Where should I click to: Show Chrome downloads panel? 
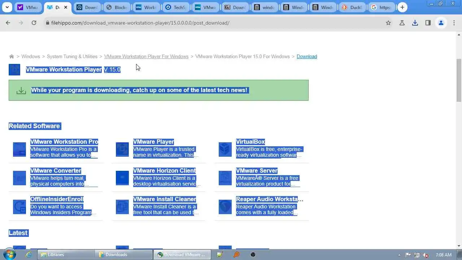point(415,23)
